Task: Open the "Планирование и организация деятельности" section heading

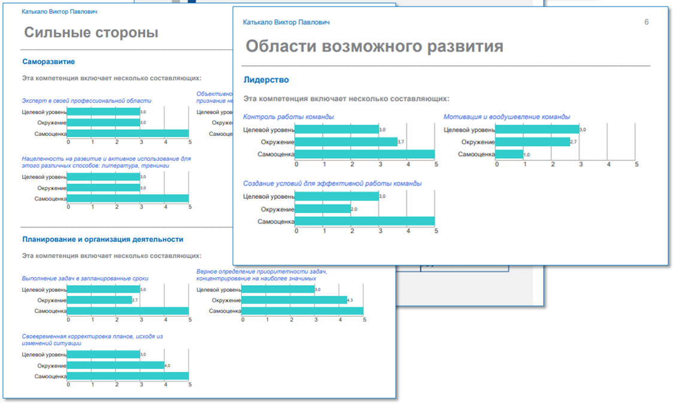Action: point(102,239)
